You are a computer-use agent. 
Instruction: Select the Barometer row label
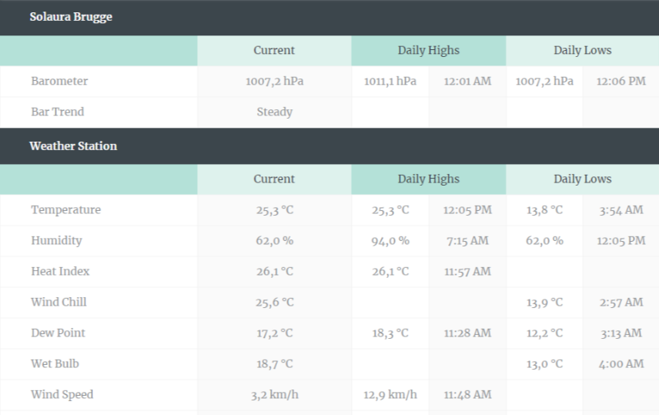[59, 81]
